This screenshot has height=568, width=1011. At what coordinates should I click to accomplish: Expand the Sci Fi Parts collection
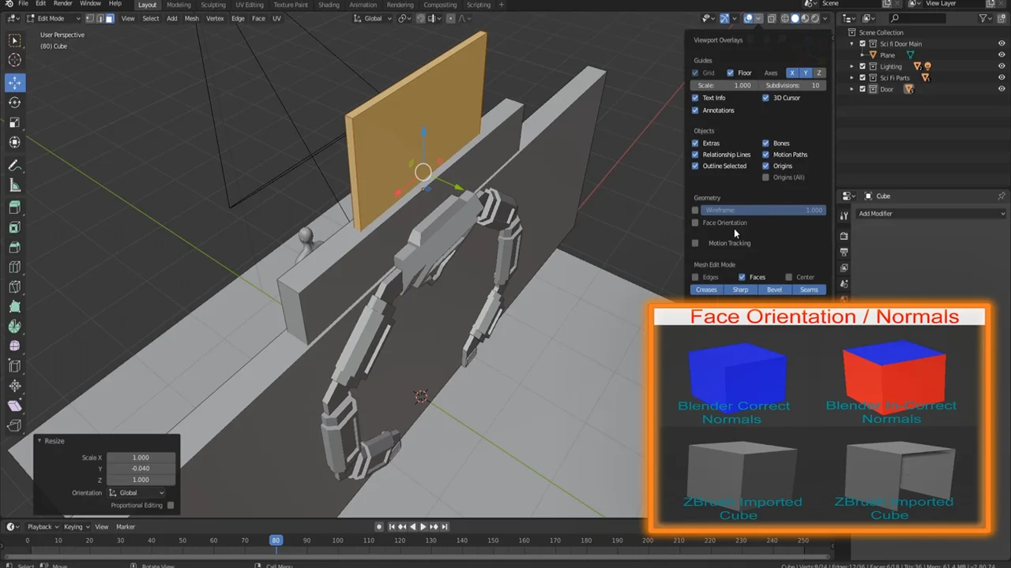pyautogui.click(x=851, y=77)
